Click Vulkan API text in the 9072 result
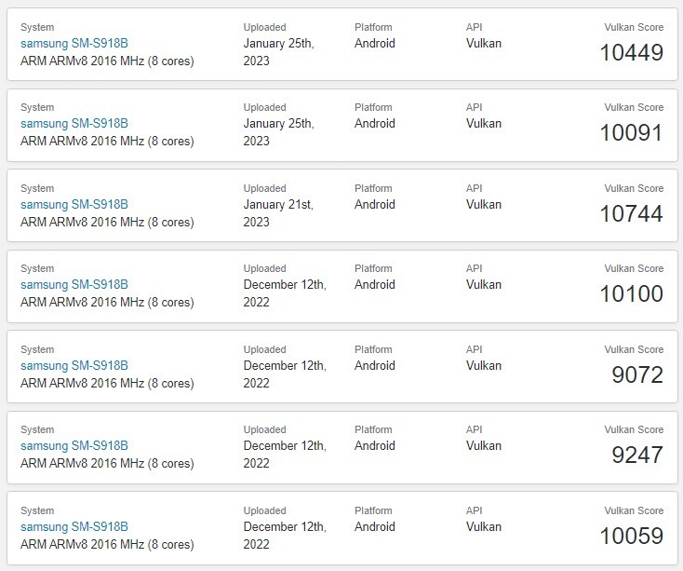This screenshot has height=571, width=683. (x=484, y=366)
